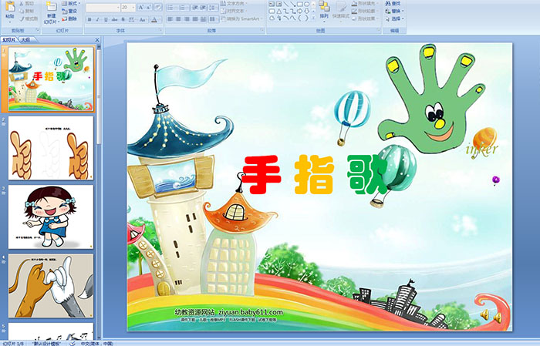Apply bulleted list formatting

(171, 8)
